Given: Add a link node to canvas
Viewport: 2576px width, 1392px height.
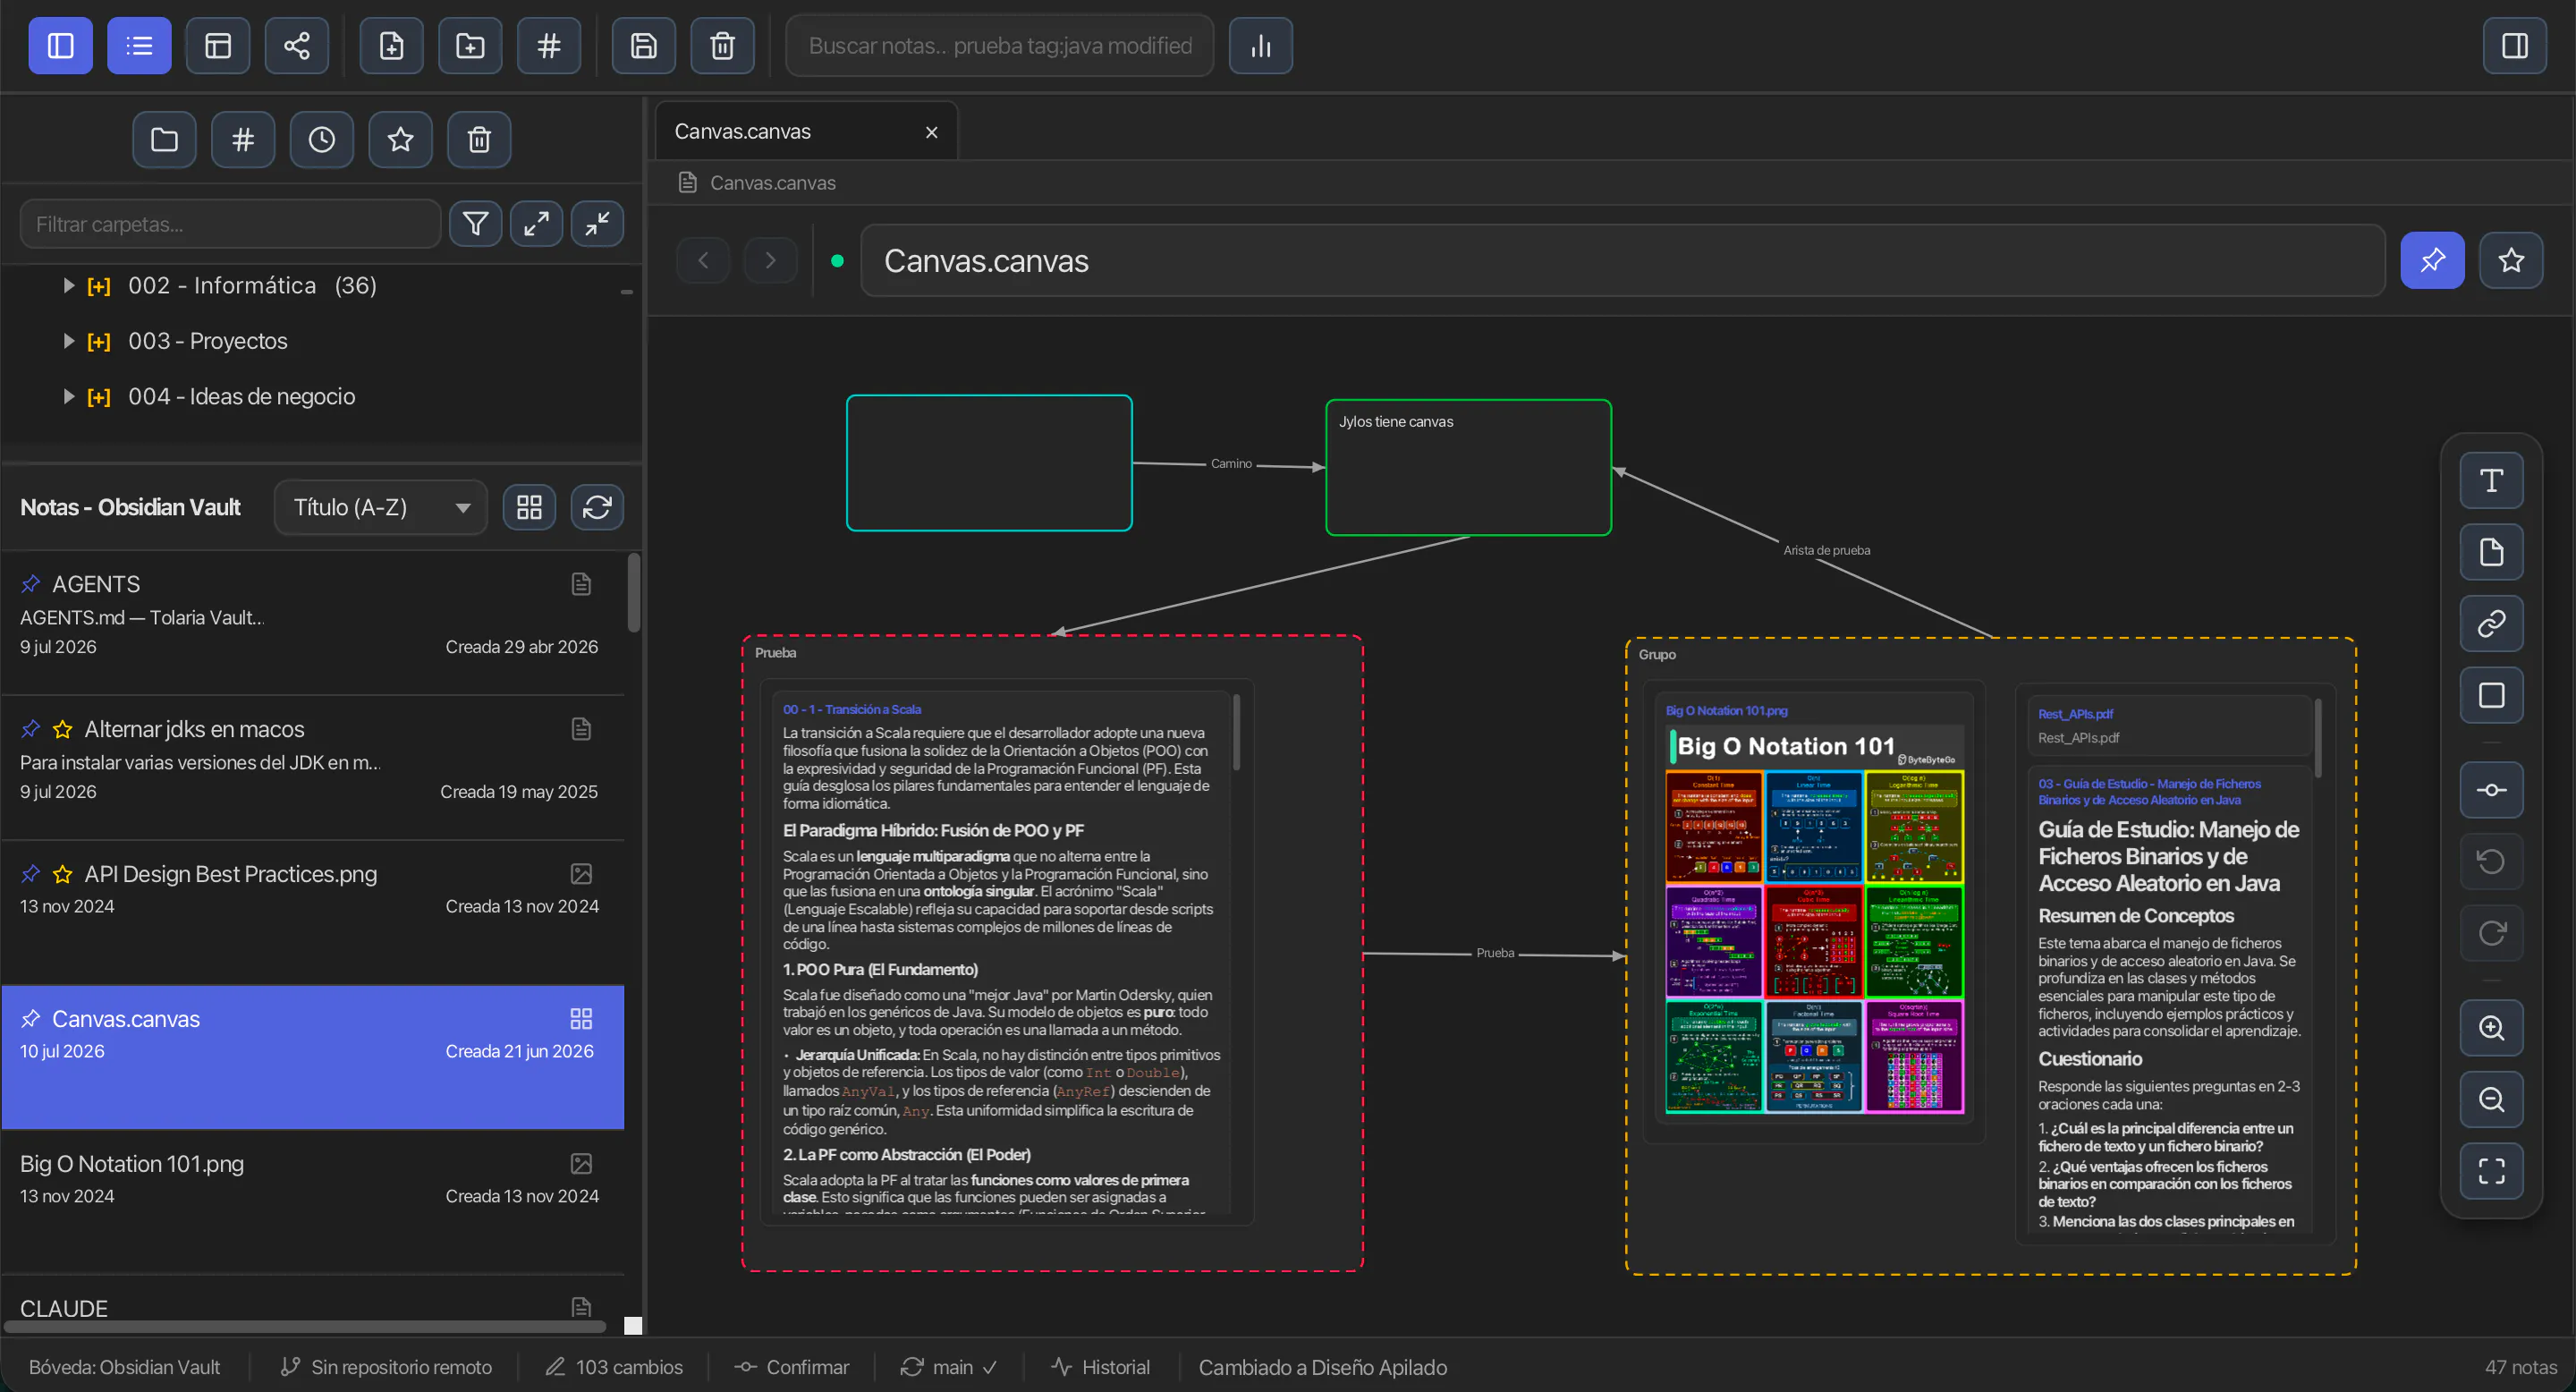Looking at the screenshot, I should tap(2492, 624).
